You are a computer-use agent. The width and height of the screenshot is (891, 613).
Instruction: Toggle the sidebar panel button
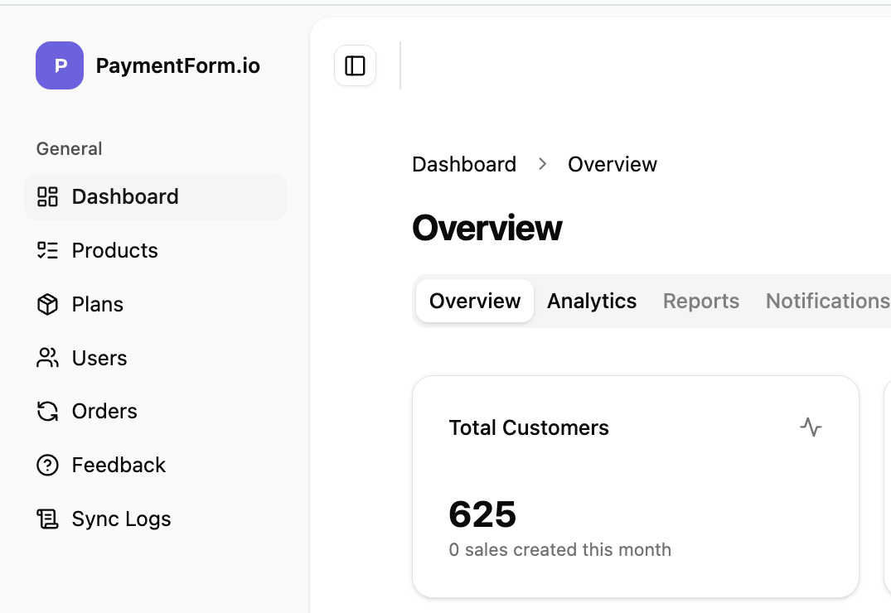[355, 65]
